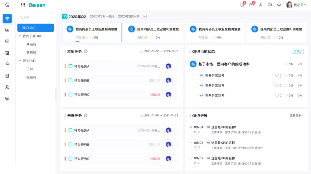The image size is (311, 174).
Task: Click the assignee avatar of 本周 待办任务C
Action: click(x=168, y=95)
